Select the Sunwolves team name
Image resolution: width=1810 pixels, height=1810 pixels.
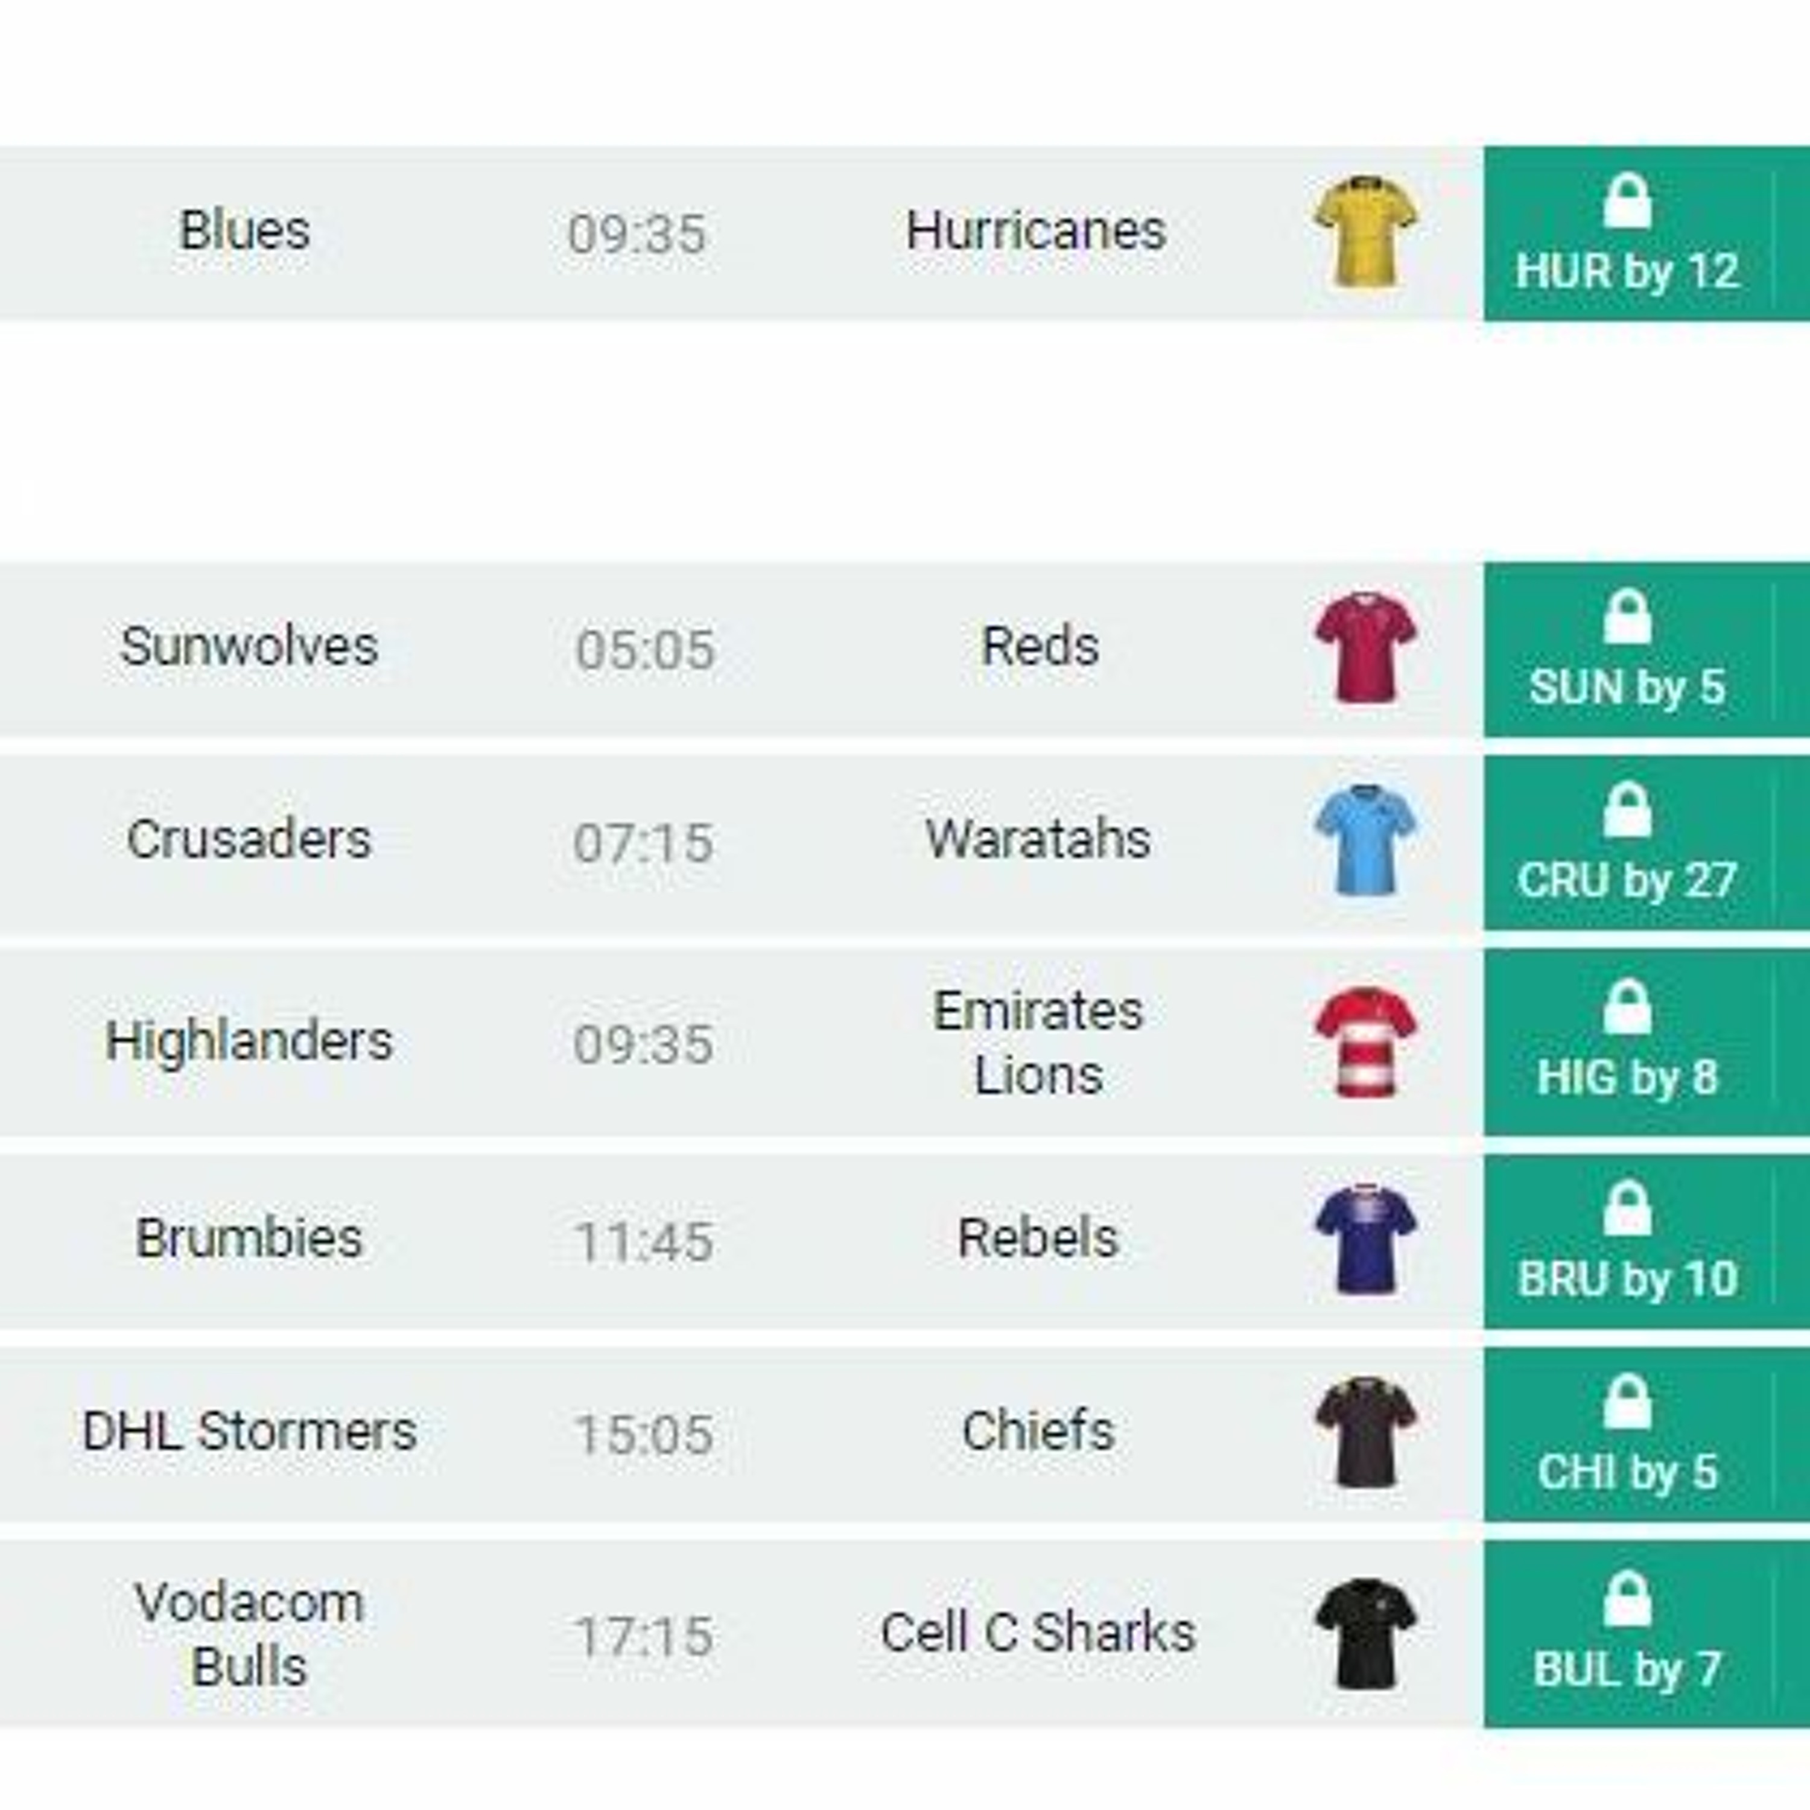[249, 646]
